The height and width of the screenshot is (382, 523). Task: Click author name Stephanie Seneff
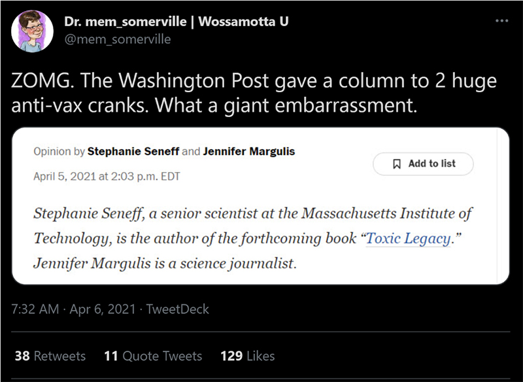coord(133,152)
